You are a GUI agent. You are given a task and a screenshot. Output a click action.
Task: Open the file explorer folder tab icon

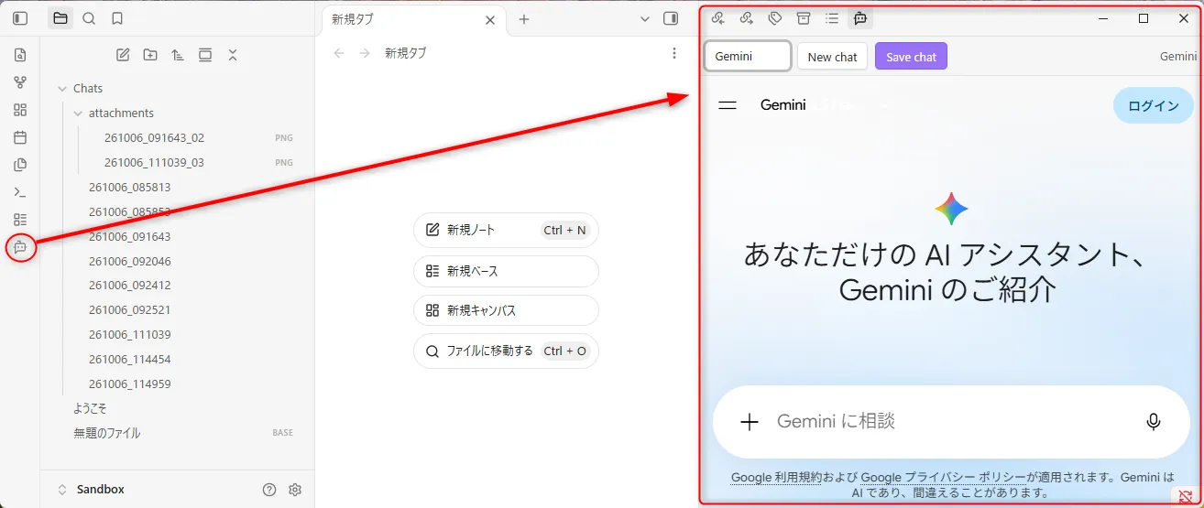click(60, 18)
